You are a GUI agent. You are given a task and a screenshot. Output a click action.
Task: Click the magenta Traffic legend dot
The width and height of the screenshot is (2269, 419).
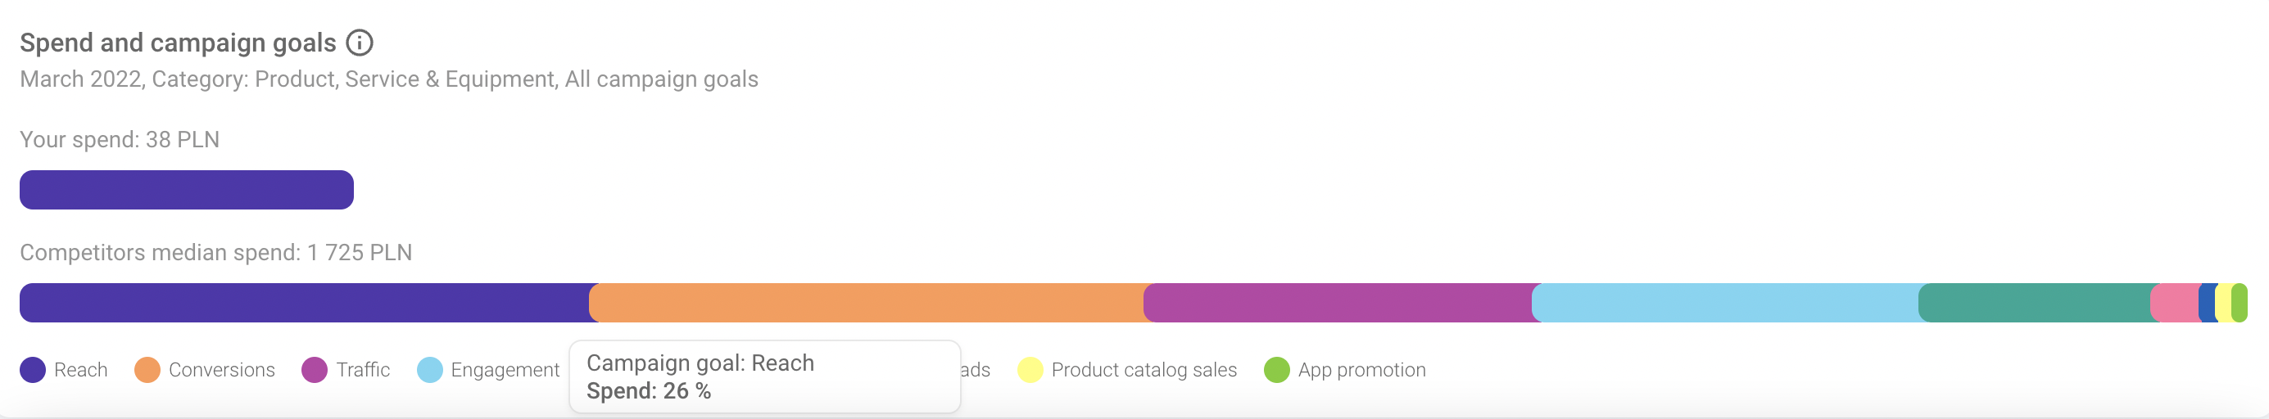[x=315, y=370]
